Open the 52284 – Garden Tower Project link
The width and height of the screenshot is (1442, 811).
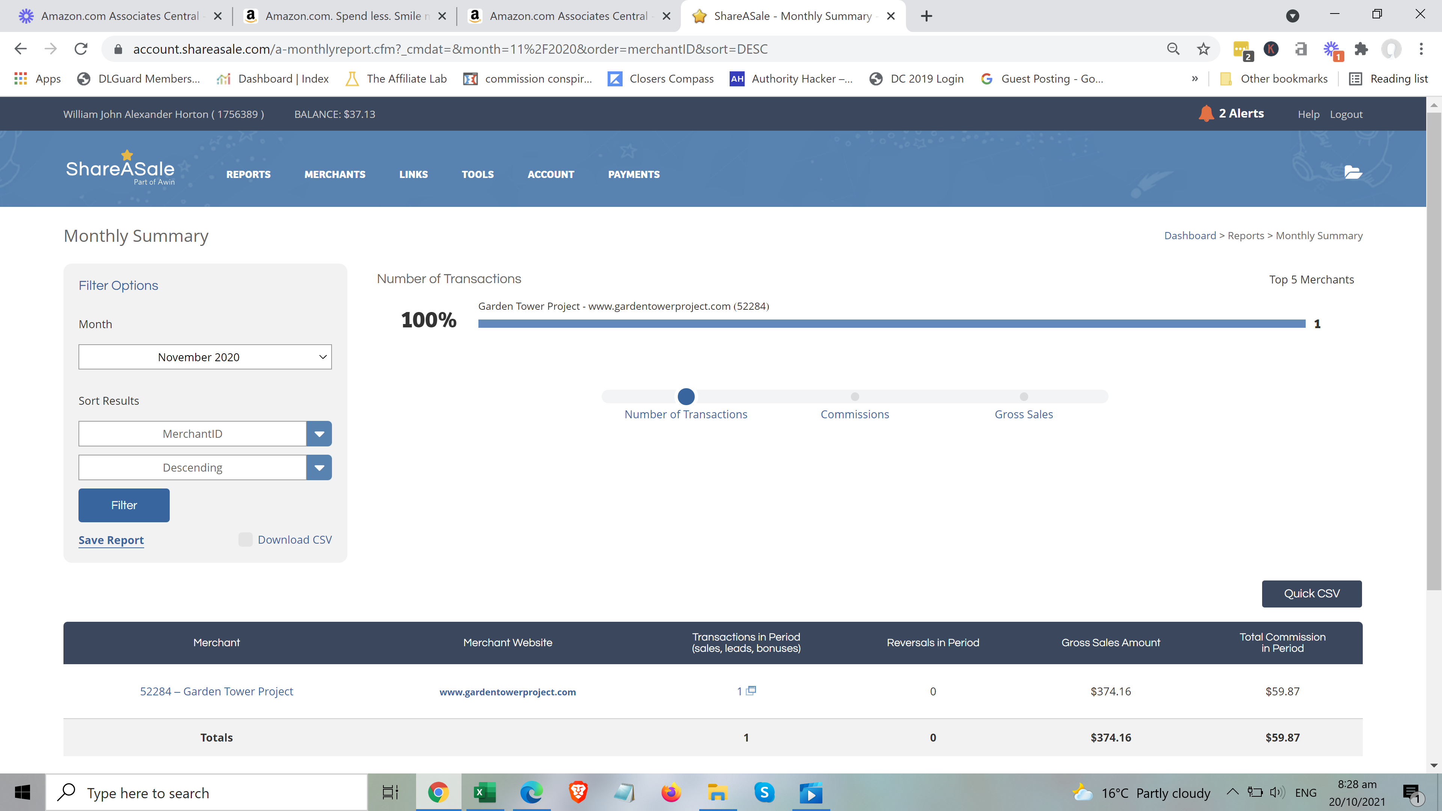pyautogui.click(x=216, y=691)
